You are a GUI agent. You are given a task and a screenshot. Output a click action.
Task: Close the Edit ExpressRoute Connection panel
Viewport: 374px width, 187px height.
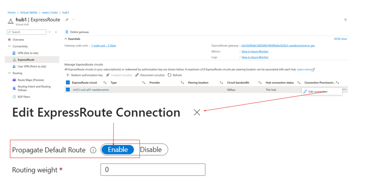[197, 112]
